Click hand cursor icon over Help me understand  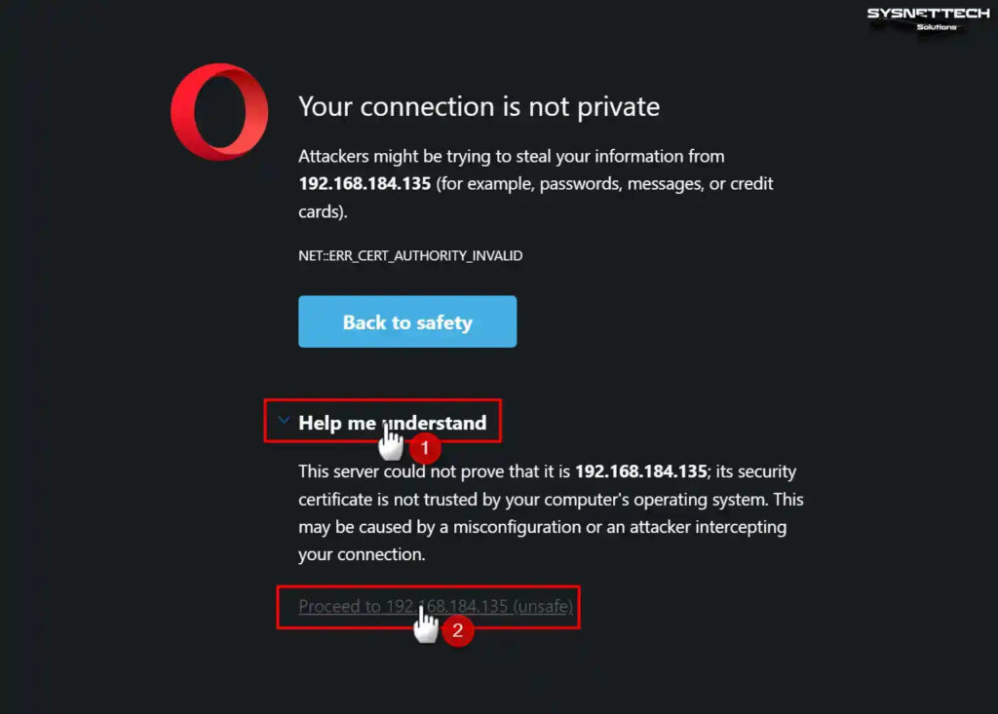coord(390,440)
